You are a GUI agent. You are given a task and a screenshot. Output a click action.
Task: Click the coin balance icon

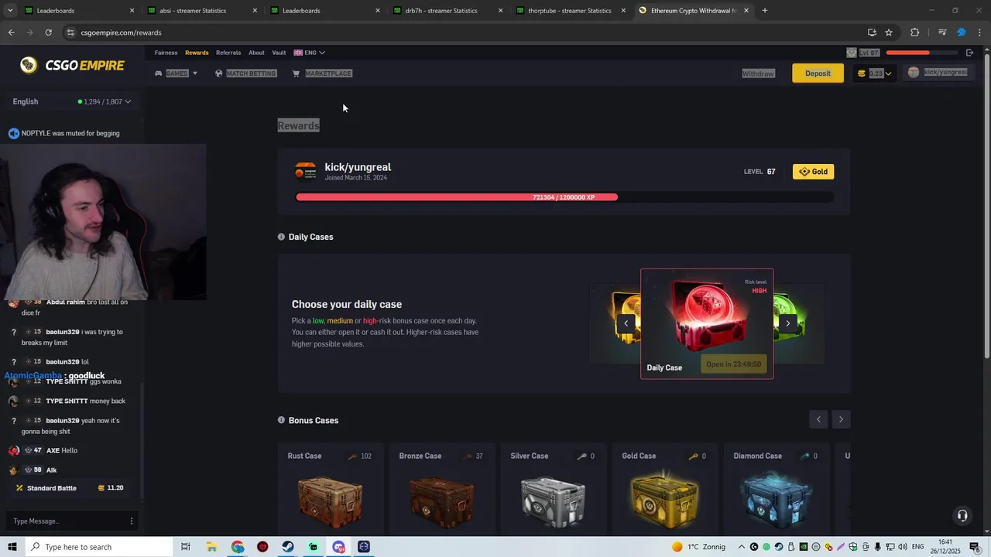862,73
